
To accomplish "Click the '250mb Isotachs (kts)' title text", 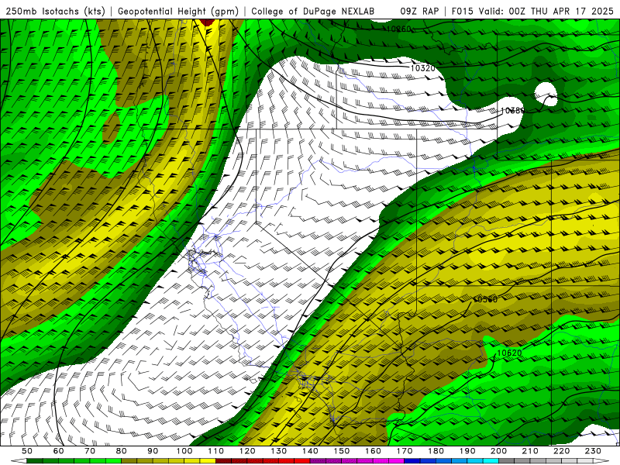I will pyautogui.click(x=56, y=11).
